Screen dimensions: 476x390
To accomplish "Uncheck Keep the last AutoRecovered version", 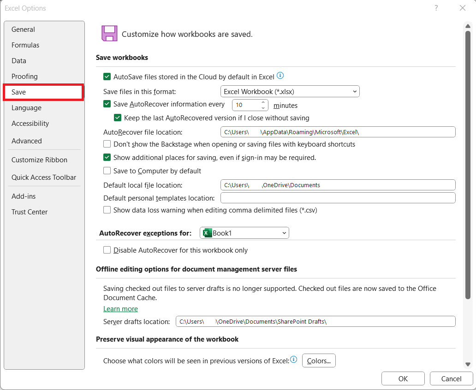I will 118,118.
